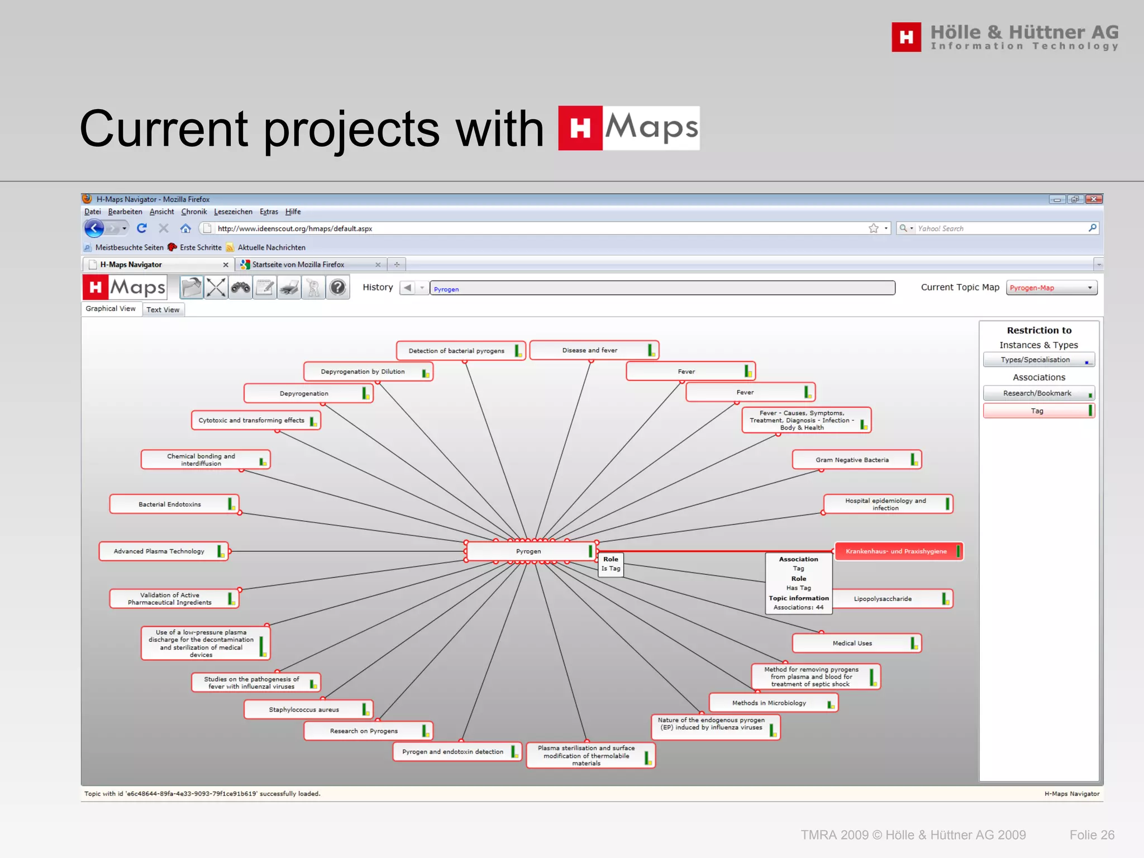Open the binoculars search tool
The width and height of the screenshot is (1144, 858).
(x=240, y=288)
